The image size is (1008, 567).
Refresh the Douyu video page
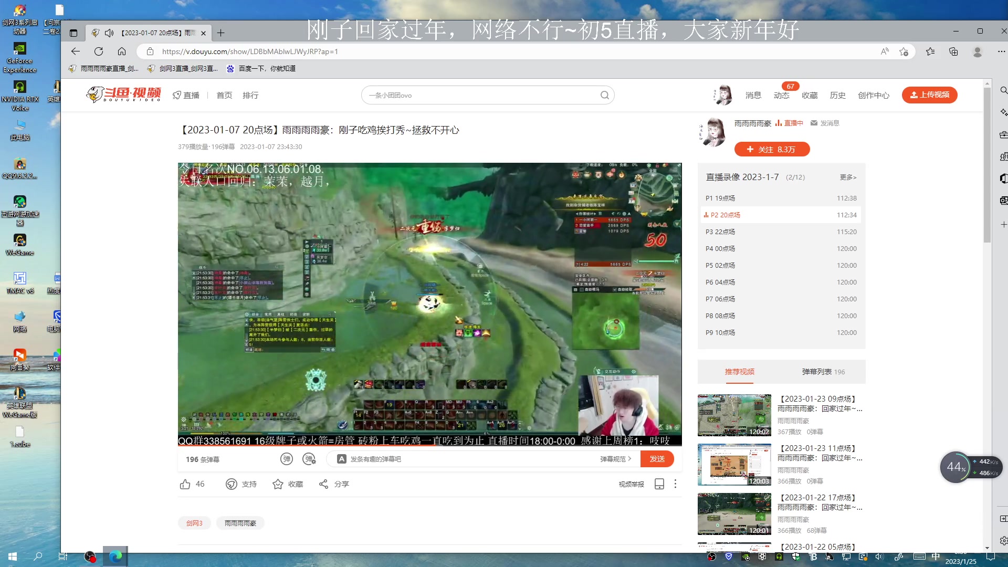point(99,51)
